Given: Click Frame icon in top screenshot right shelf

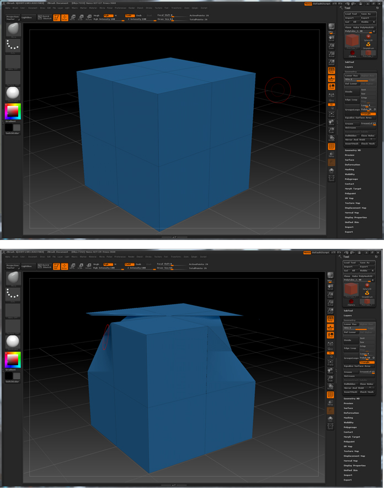Looking at the screenshot, I should coord(332,114).
